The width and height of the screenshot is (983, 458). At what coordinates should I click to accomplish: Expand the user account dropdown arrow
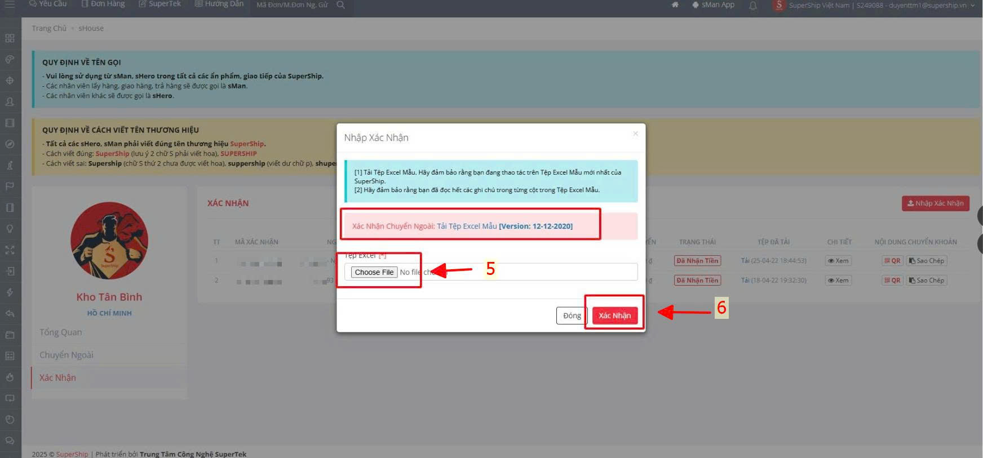pos(972,6)
